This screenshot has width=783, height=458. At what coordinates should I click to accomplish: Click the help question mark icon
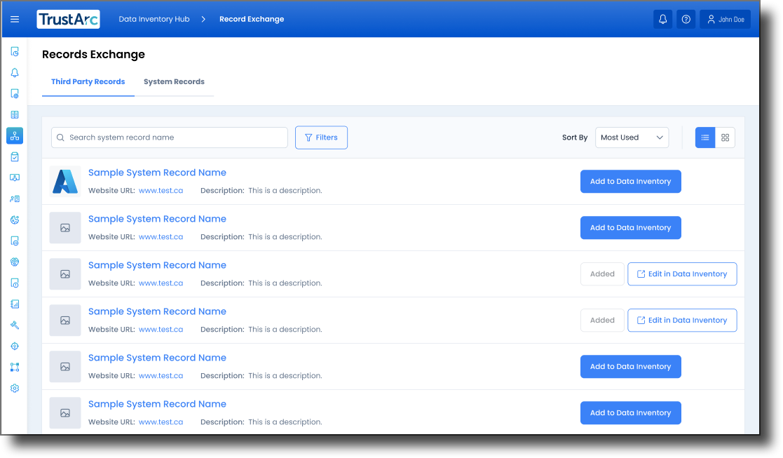(686, 20)
